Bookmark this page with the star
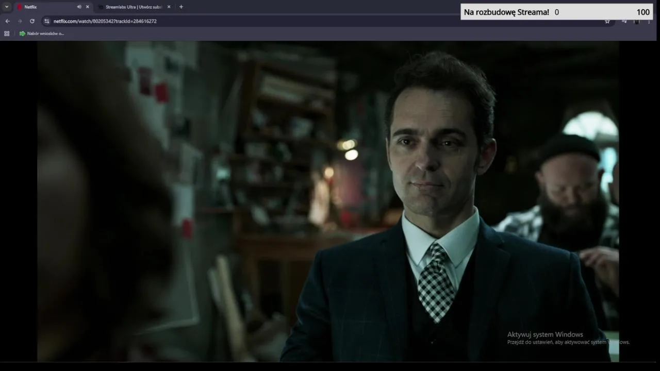This screenshot has height=371, width=660. 607,21
